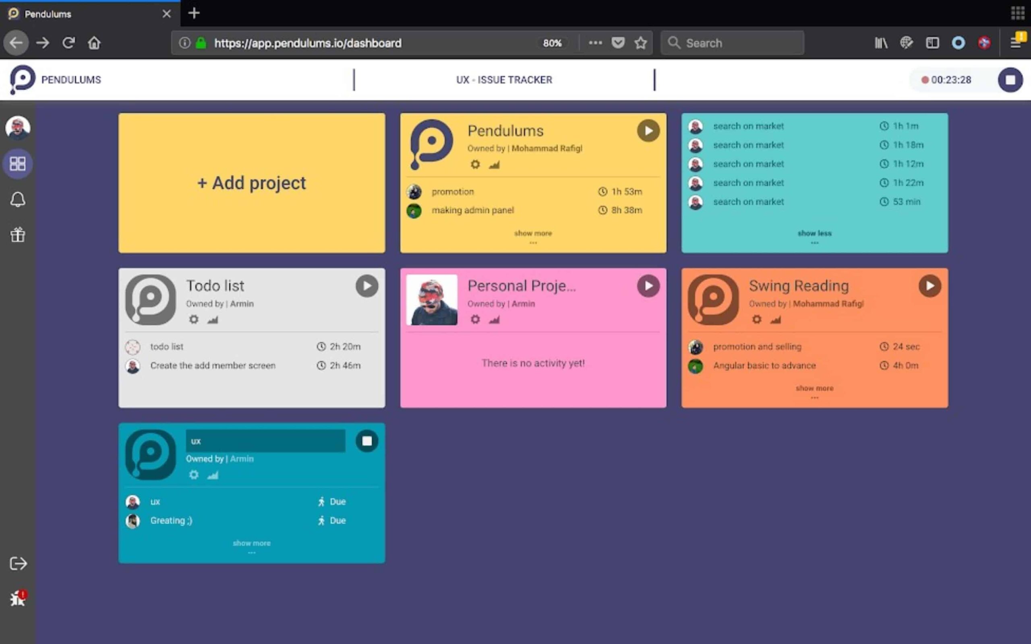
Task: Click the gift icon in sidebar
Action: click(x=17, y=235)
